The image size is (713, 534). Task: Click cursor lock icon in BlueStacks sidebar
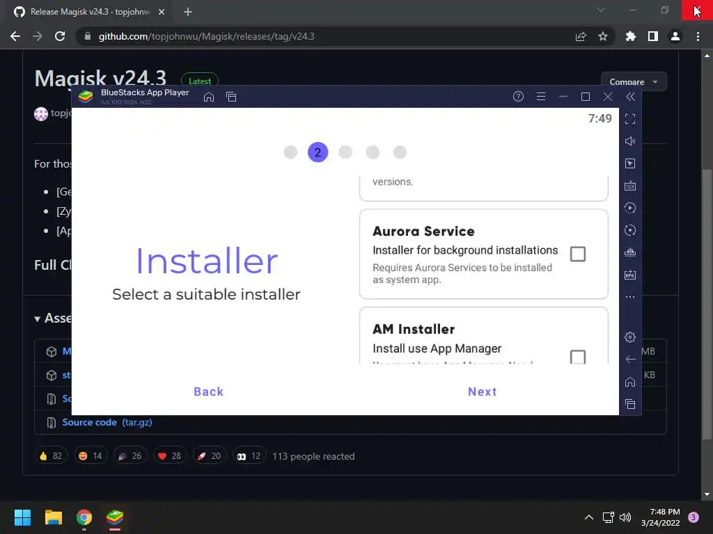629,163
